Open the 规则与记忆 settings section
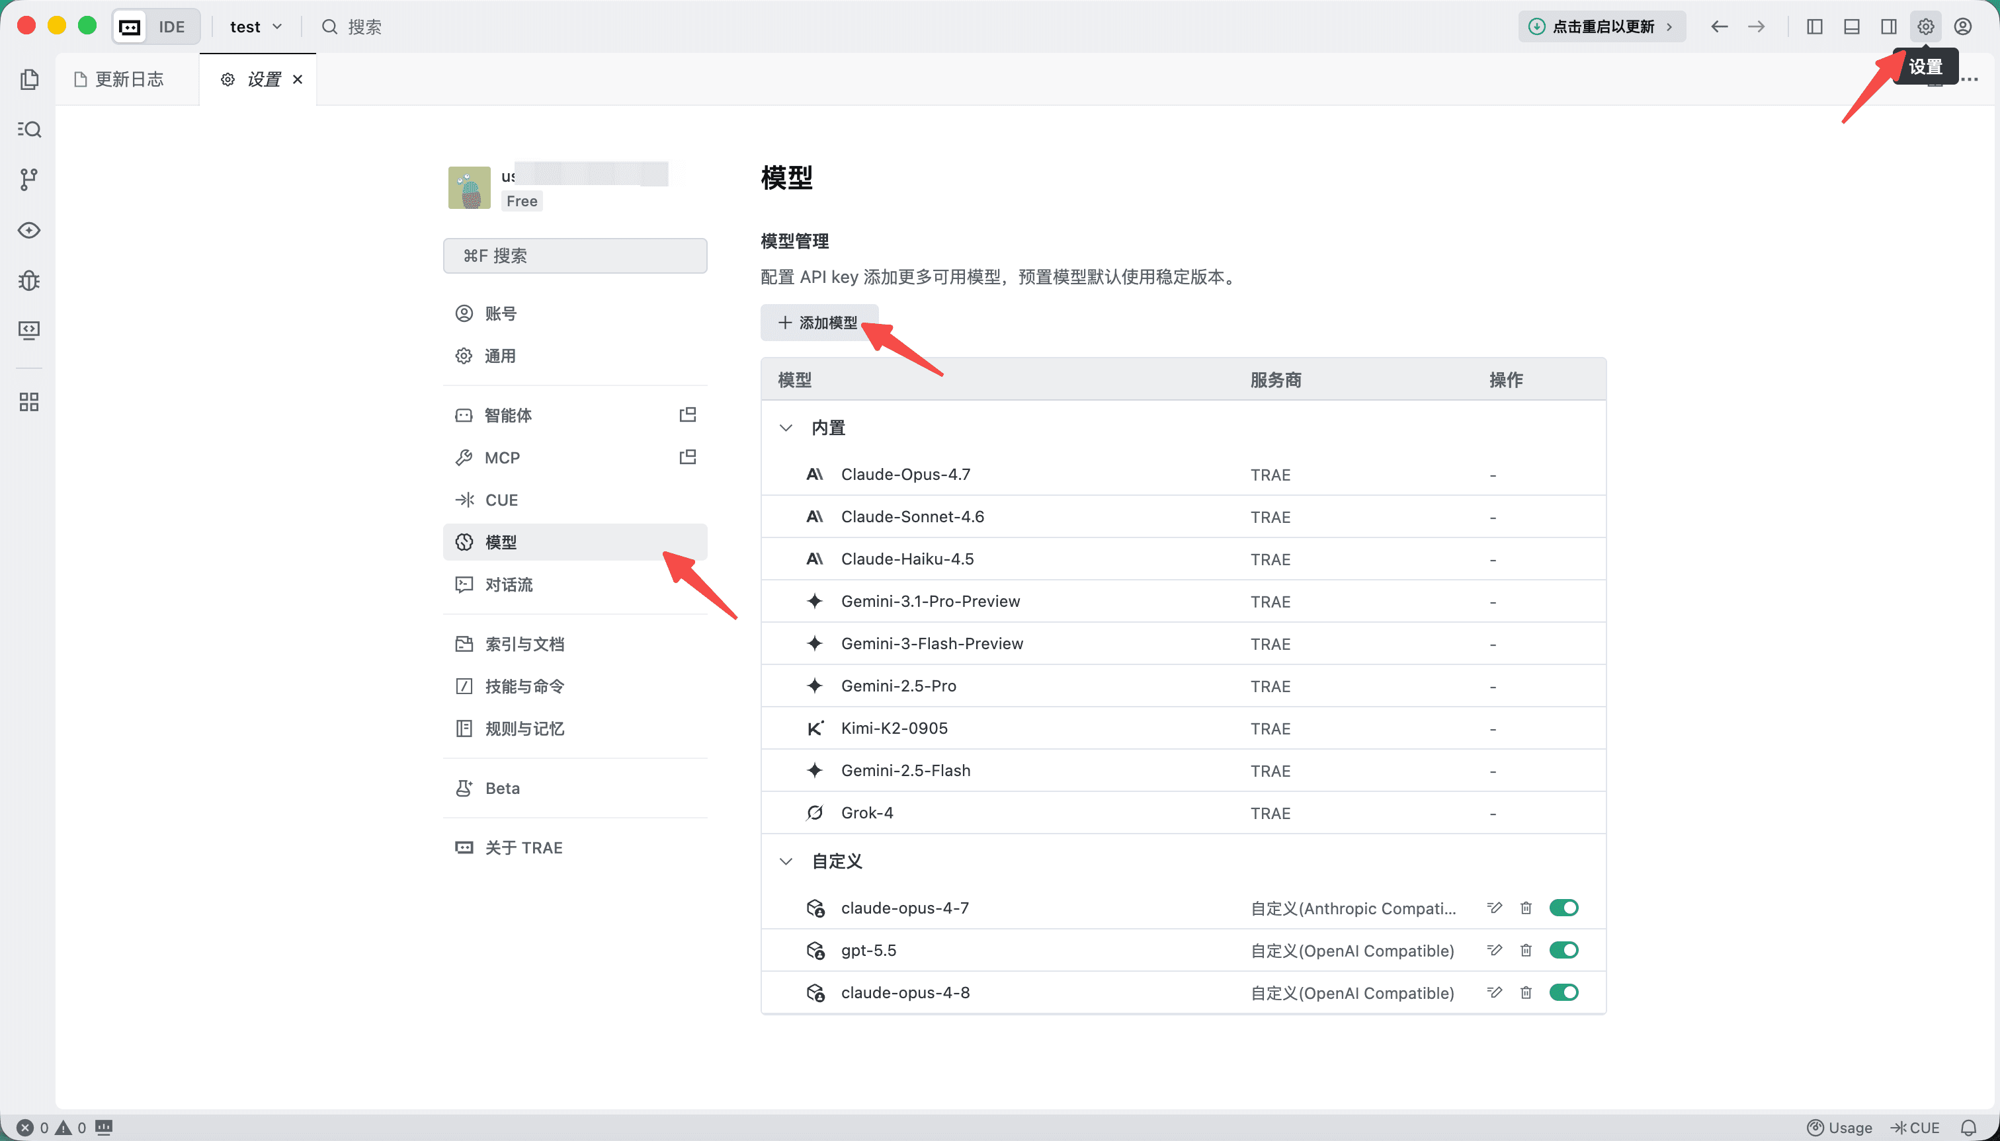This screenshot has width=2000, height=1141. [x=575, y=728]
